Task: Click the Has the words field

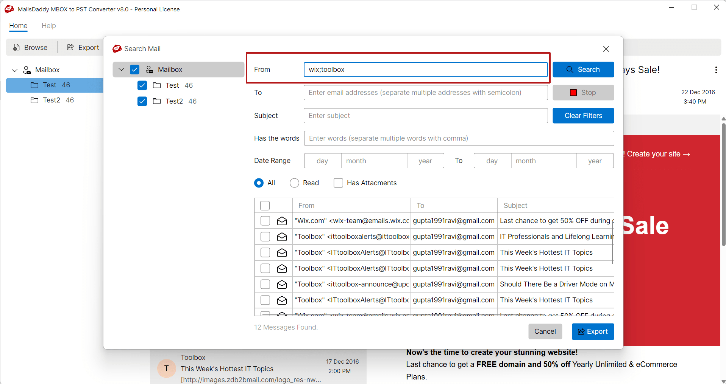Action: [459, 138]
